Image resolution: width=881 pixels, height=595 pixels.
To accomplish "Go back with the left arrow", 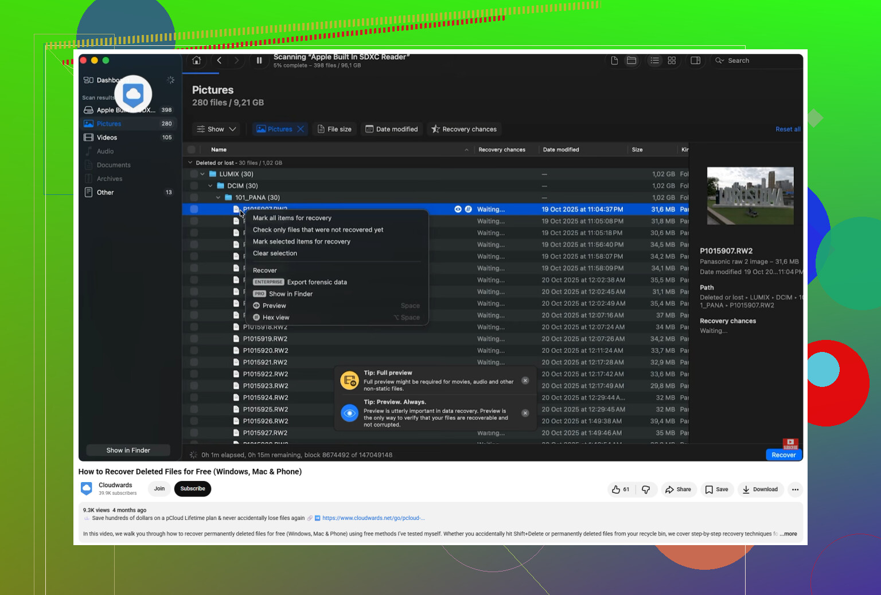I will 219,60.
